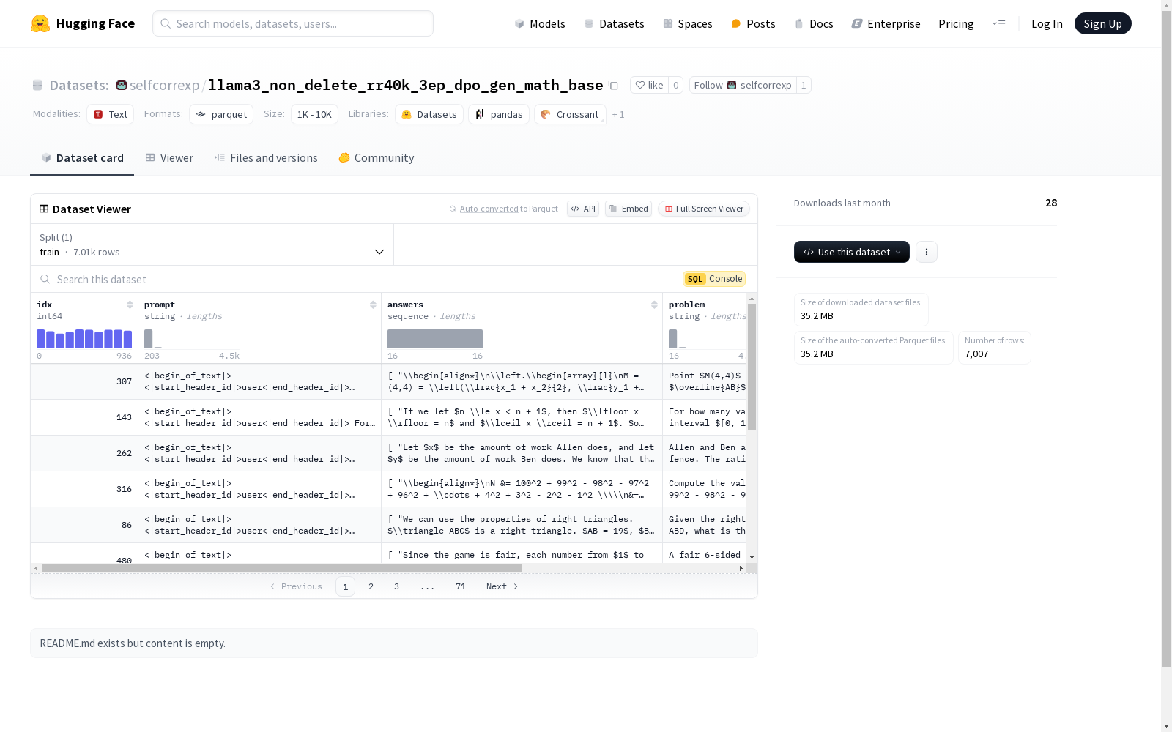Viewport: 1172px width, 732px height.
Task: Select the Text modality tag
Action: tap(111, 114)
